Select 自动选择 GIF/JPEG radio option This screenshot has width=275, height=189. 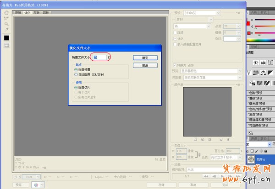(76, 74)
